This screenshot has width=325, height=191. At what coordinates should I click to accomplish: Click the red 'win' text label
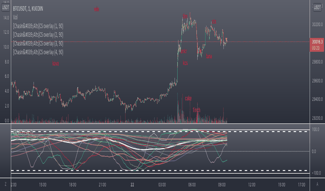97,9
